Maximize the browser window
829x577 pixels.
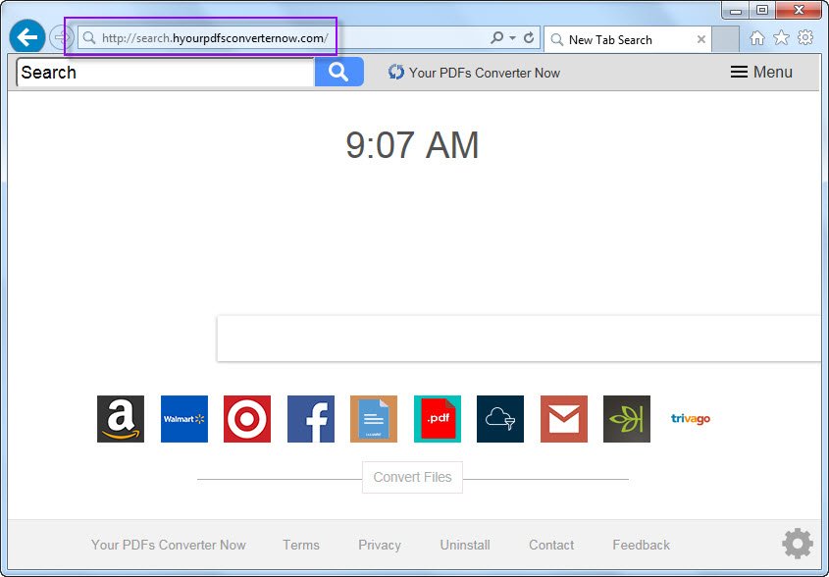[762, 10]
